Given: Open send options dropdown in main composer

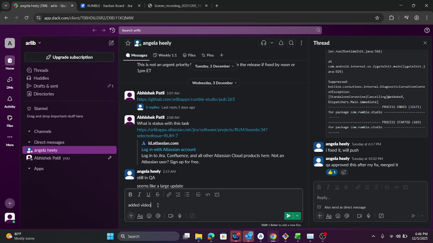Looking at the screenshot, I should click(x=297, y=216).
